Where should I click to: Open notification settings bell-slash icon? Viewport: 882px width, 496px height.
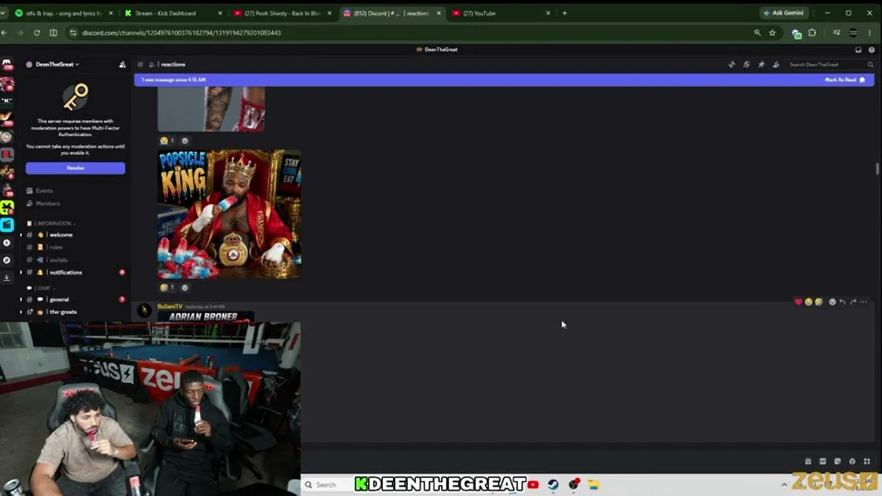746,65
